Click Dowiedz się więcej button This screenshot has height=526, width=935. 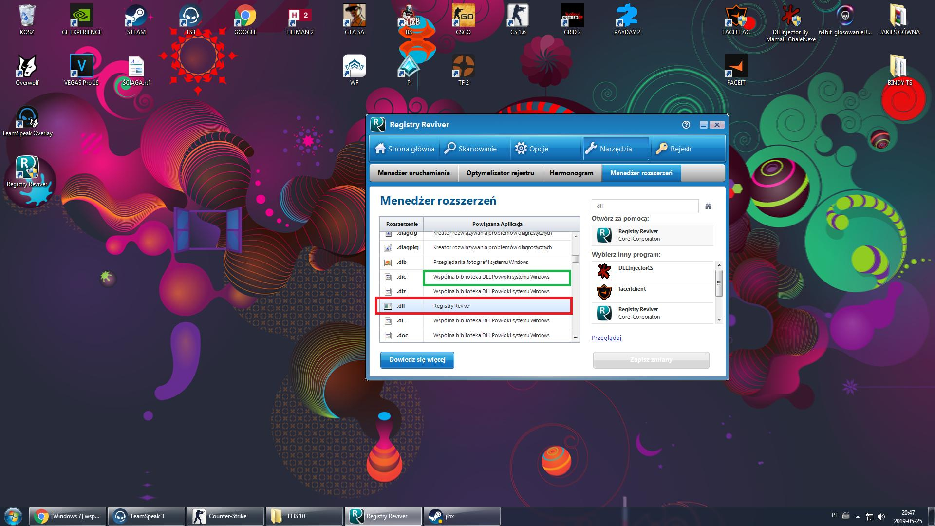417,360
